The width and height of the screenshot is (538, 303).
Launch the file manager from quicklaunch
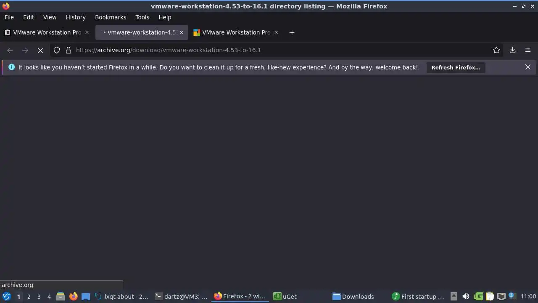click(x=61, y=296)
